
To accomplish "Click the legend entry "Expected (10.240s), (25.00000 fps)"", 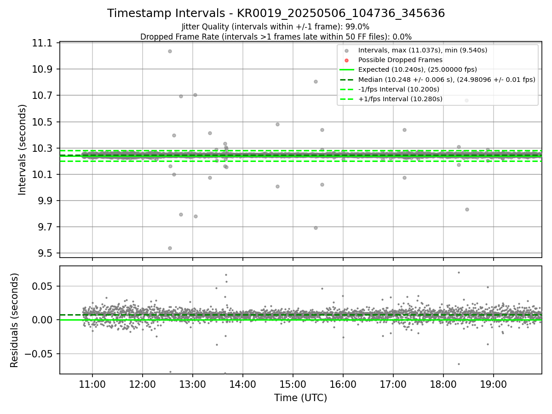I will coord(417,69).
